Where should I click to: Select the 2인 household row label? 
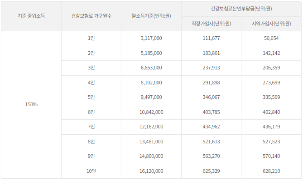click(91, 53)
